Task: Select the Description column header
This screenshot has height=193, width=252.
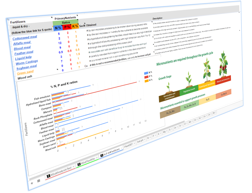Action: coord(157,18)
